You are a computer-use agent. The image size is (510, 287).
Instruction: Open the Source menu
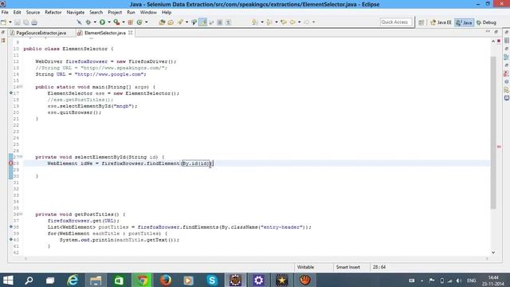[x=33, y=13]
